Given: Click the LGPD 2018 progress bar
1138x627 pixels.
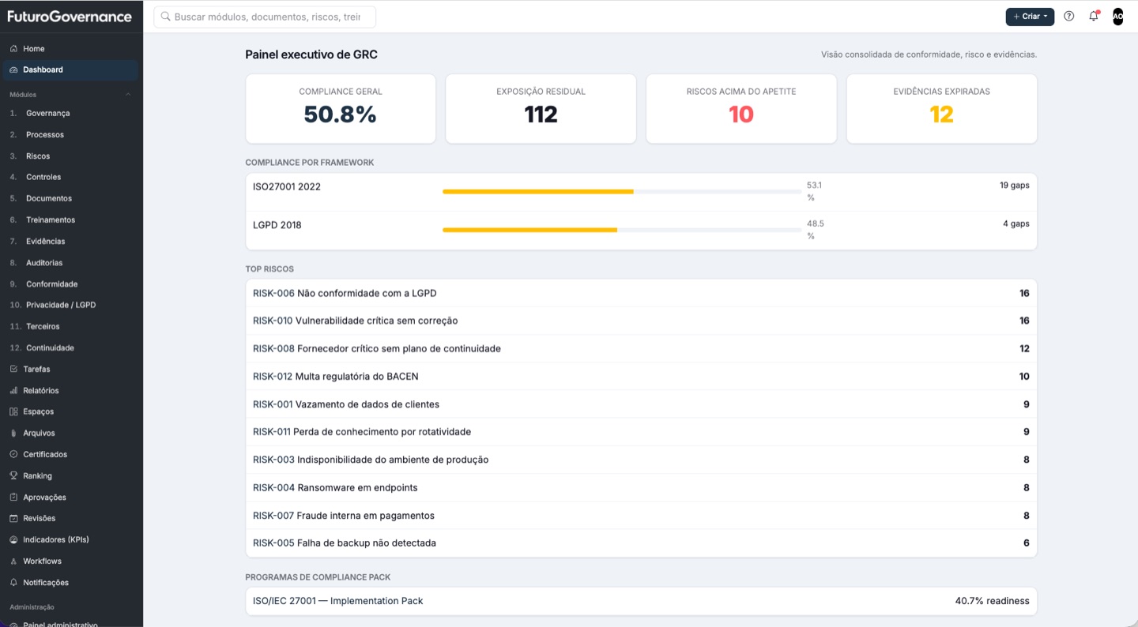Looking at the screenshot, I should (x=622, y=230).
